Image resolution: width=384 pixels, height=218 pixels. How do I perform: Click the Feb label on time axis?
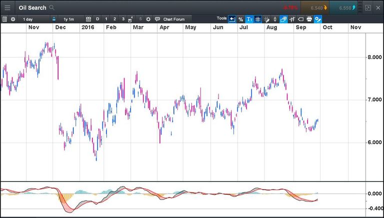click(111, 27)
